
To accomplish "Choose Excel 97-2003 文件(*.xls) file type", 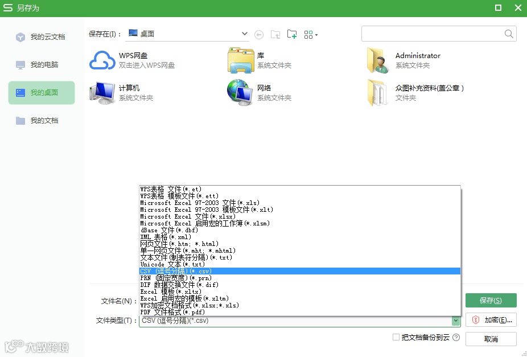I will pos(300,203).
